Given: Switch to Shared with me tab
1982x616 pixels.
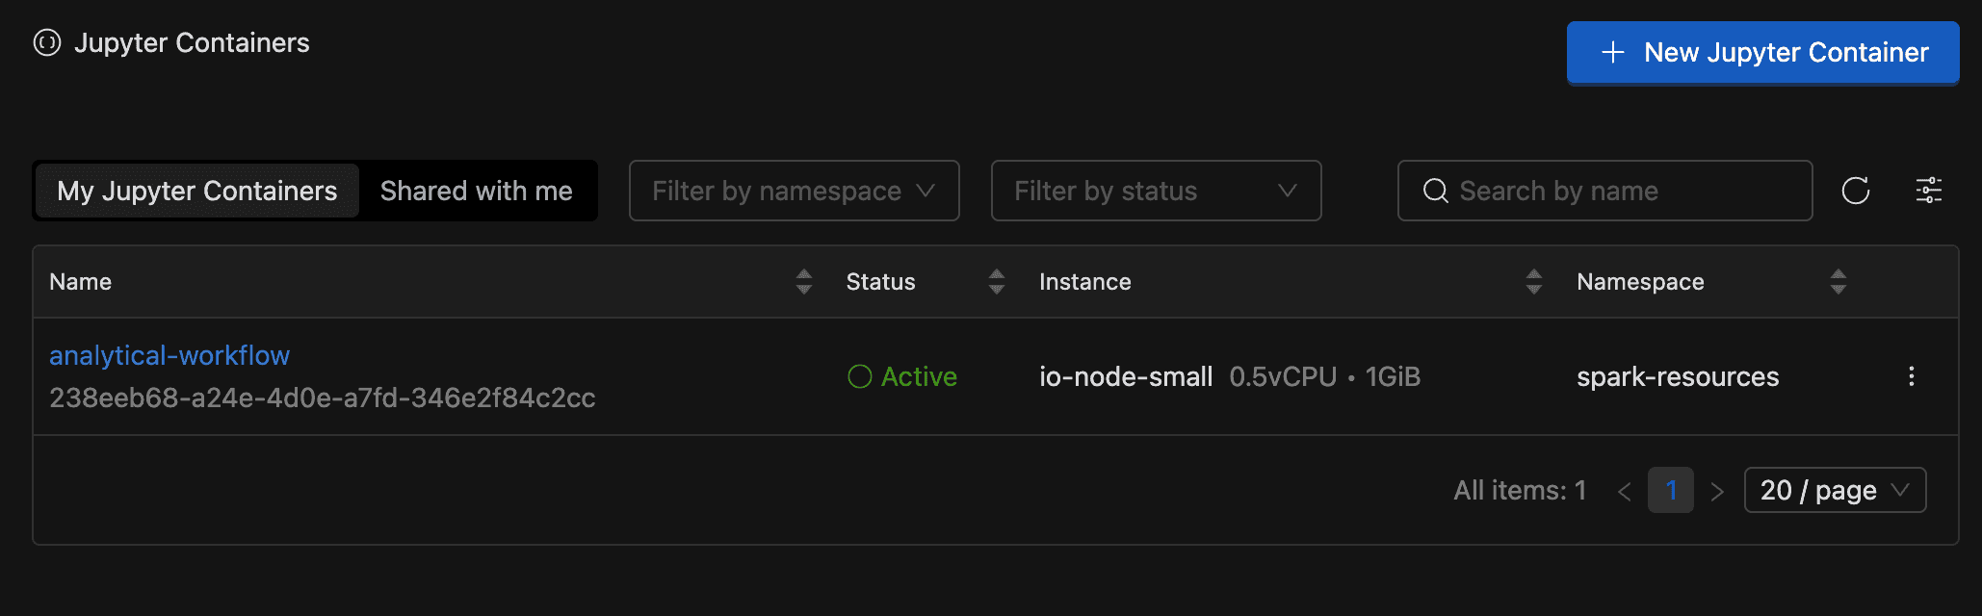Looking at the screenshot, I should pyautogui.click(x=476, y=191).
